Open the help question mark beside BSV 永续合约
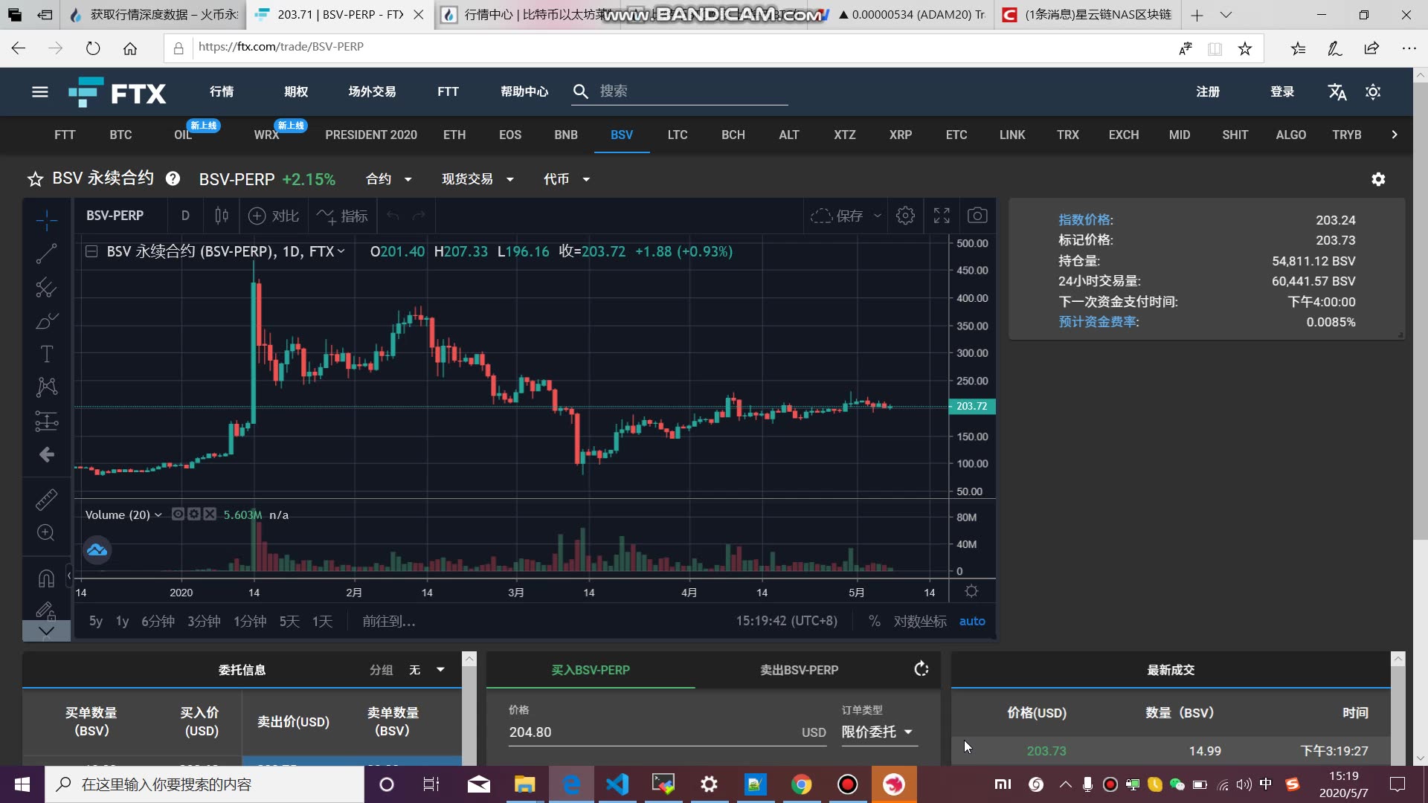The image size is (1428, 803). (173, 178)
